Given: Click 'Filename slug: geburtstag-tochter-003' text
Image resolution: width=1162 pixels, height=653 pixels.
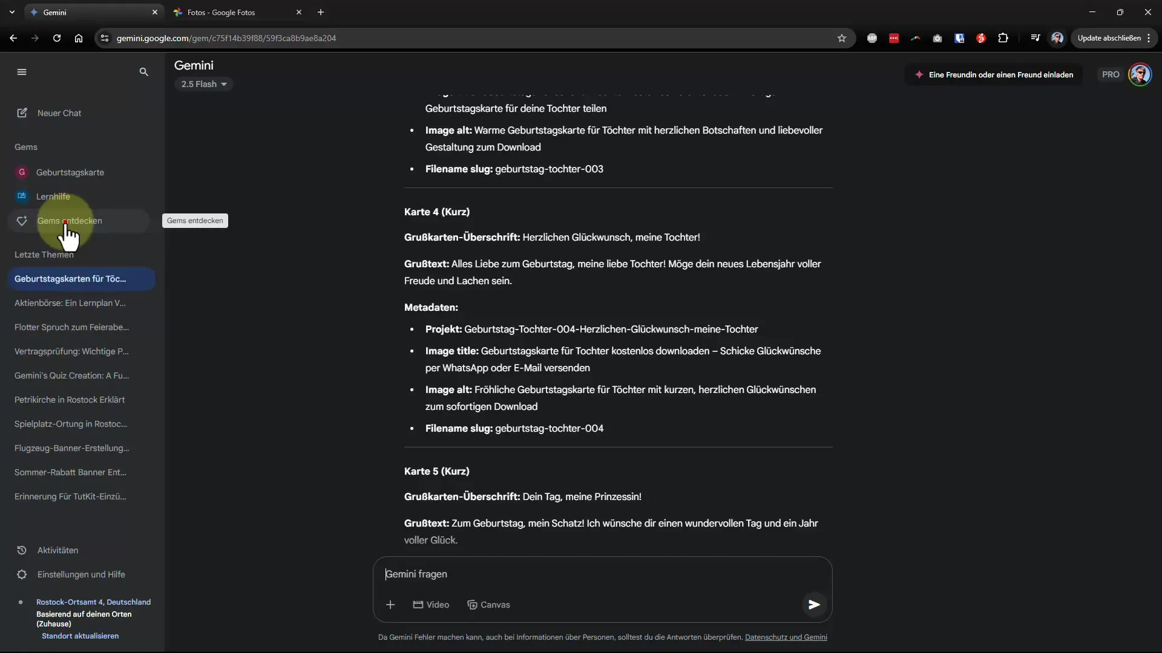Looking at the screenshot, I should click(x=514, y=169).
